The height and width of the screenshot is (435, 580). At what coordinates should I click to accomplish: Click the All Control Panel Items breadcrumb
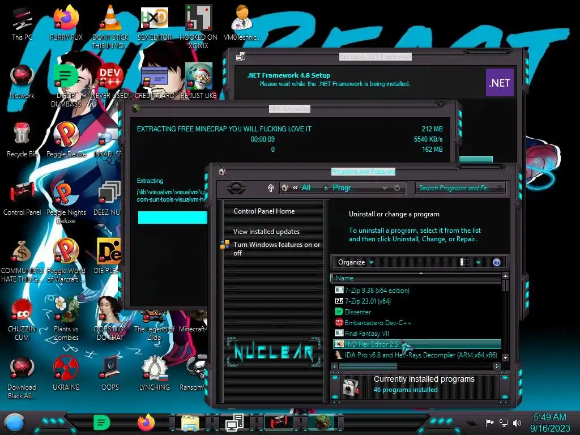coord(310,188)
